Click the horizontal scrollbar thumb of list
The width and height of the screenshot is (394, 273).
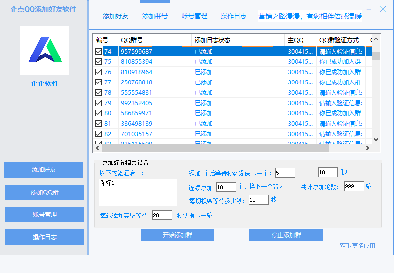[x=215, y=148]
